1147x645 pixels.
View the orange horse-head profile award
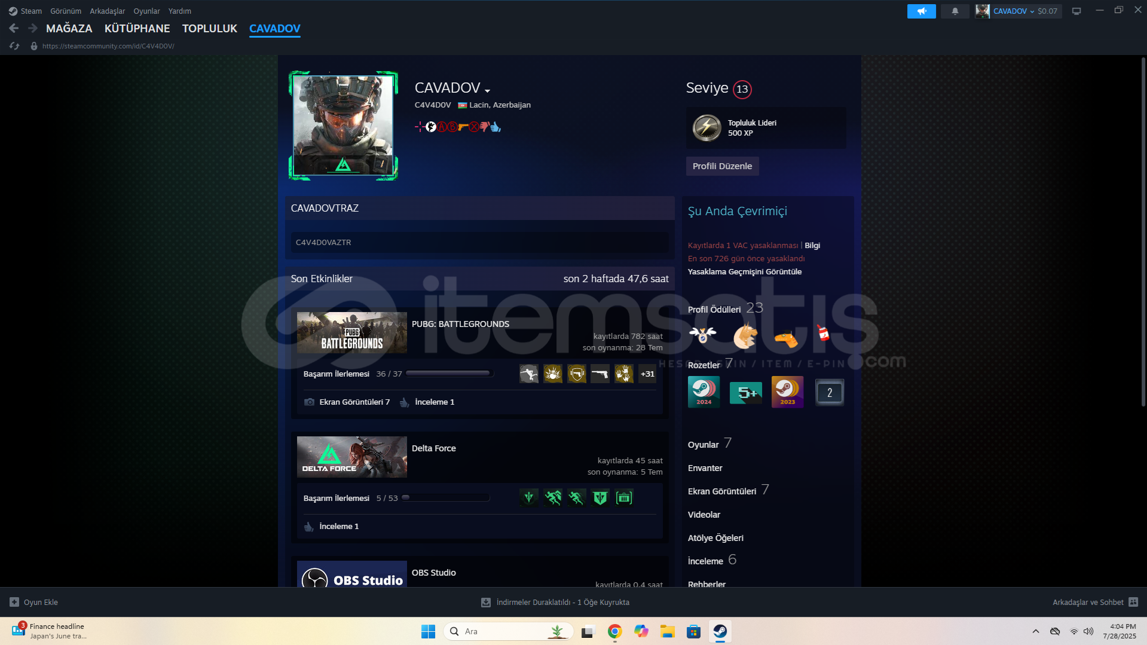[745, 335]
